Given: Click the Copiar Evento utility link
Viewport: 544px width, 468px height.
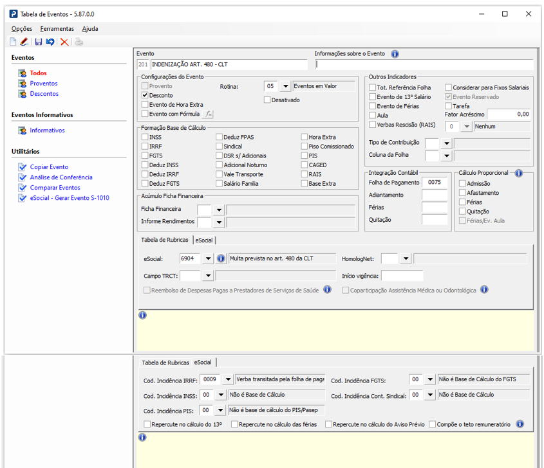Looking at the screenshot, I should [49, 167].
